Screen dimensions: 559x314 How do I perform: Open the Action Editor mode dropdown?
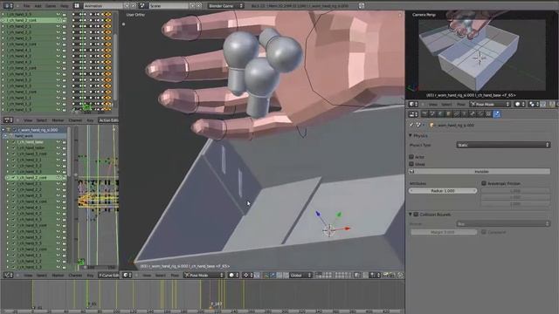coord(108,120)
